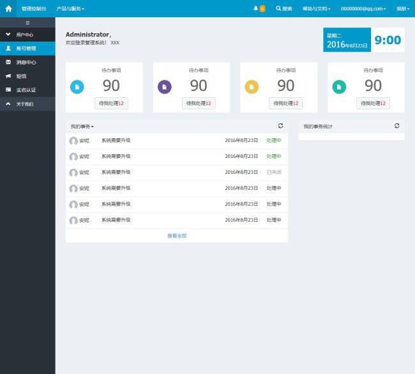Click the yellow document circle icon
The image size is (415, 374).
[x=252, y=87]
